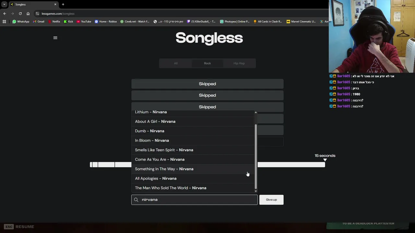Close the Songless browser tab
415x233 pixels.
(55, 4)
